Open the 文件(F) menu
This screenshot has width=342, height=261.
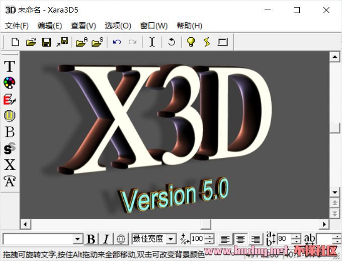click(x=17, y=26)
